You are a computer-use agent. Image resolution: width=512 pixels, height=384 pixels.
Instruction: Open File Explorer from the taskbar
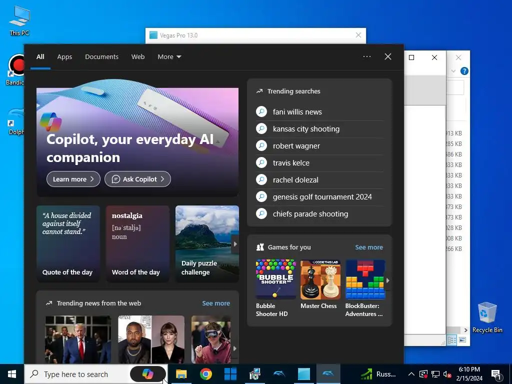181,374
